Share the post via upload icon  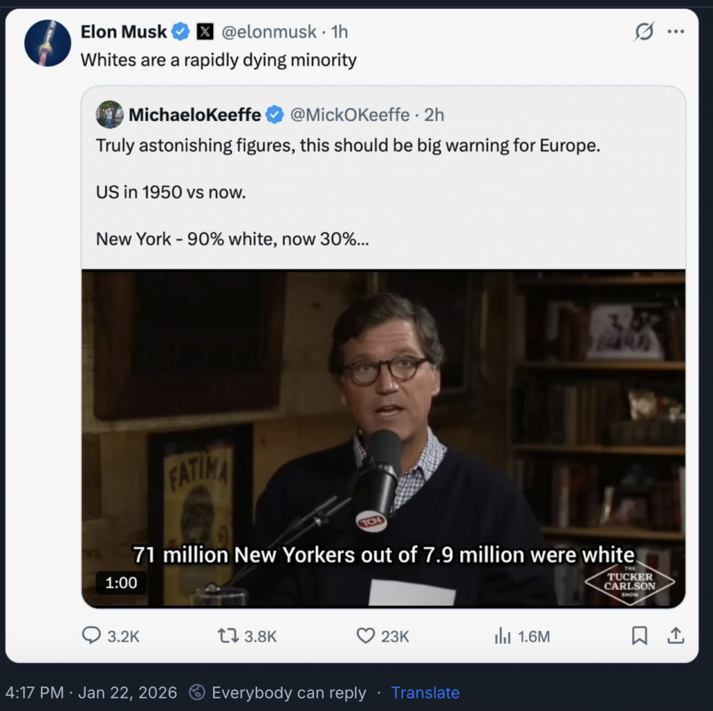(675, 635)
